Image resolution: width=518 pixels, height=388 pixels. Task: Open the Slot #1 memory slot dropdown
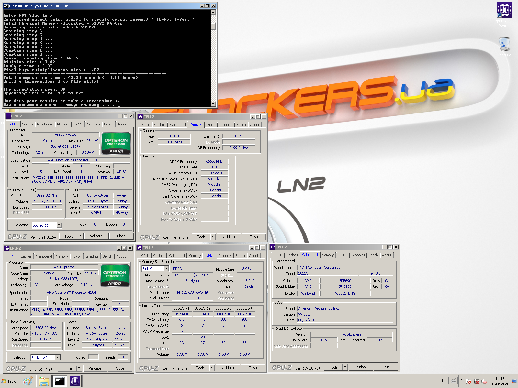(x=166, y=269)
